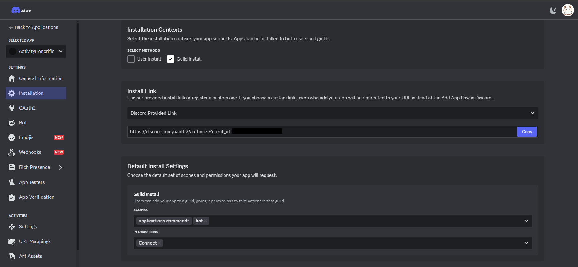
Task: Click the Bot robot icon
Action: tap(12, 123)
